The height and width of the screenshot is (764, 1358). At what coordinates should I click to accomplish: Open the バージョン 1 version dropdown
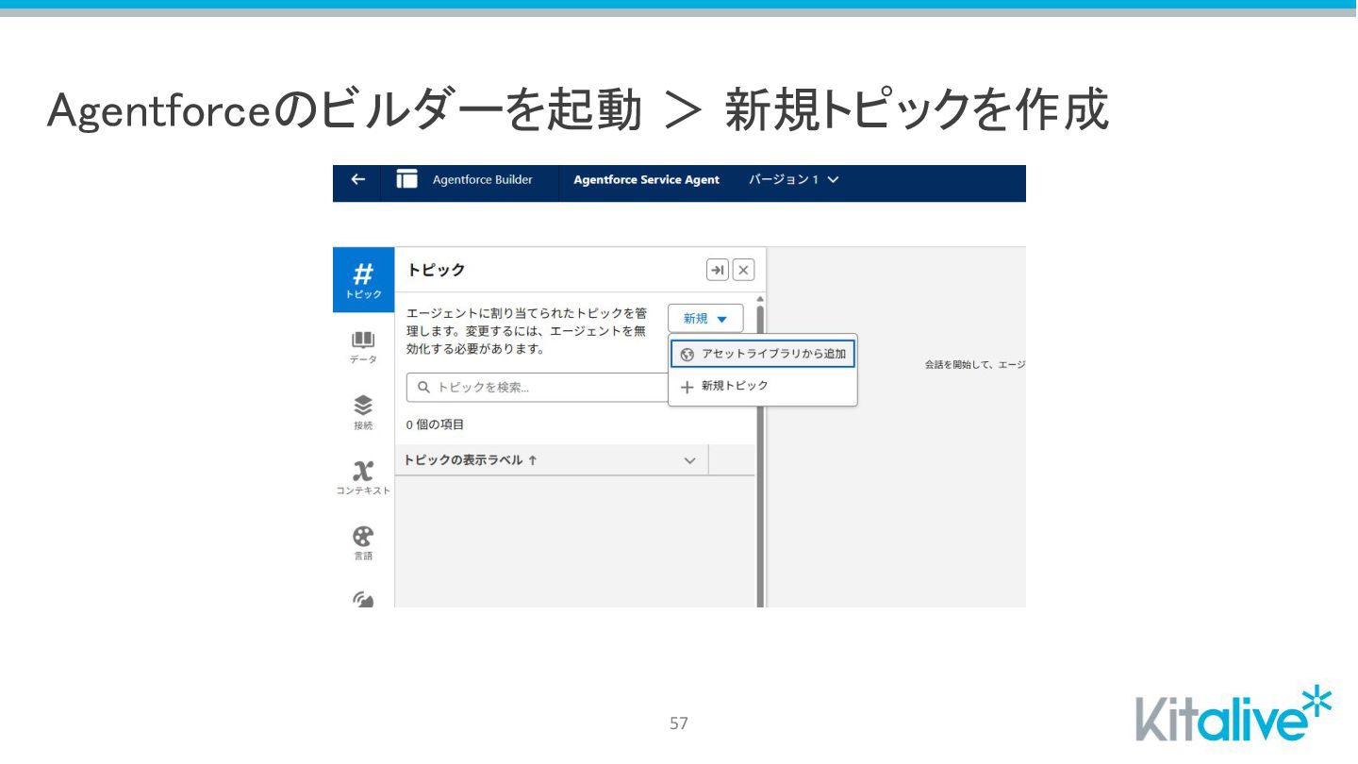793,180
